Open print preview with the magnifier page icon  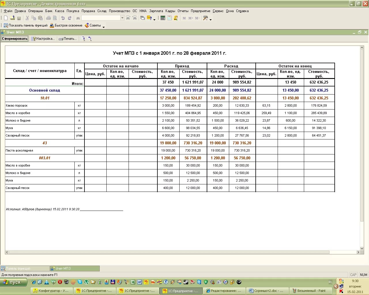click(x=55, y=18)
